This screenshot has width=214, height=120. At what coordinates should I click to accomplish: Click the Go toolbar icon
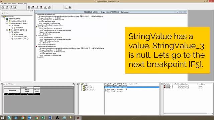[29, 7]
